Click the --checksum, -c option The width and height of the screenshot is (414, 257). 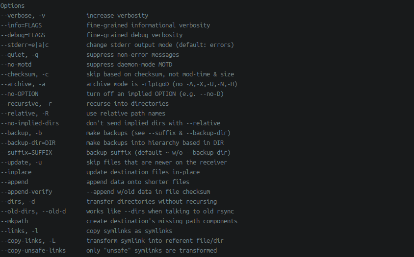[25, 74]
